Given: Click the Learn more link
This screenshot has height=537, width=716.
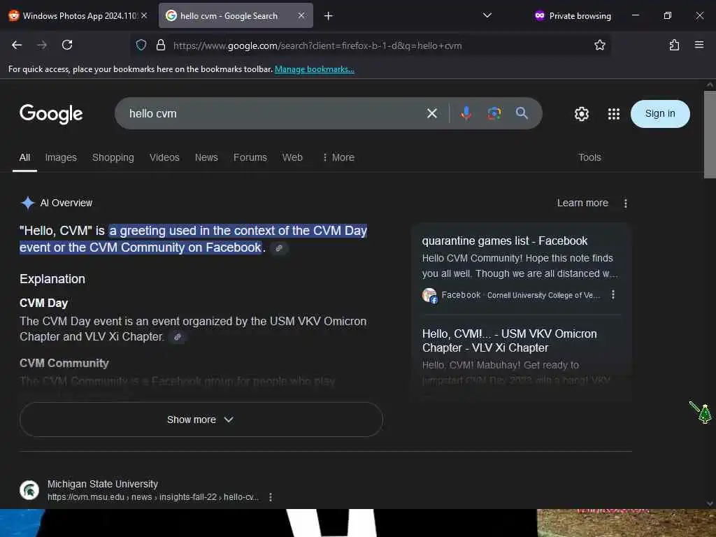Looking at the screenshot, I should click(x=582, y=203).
